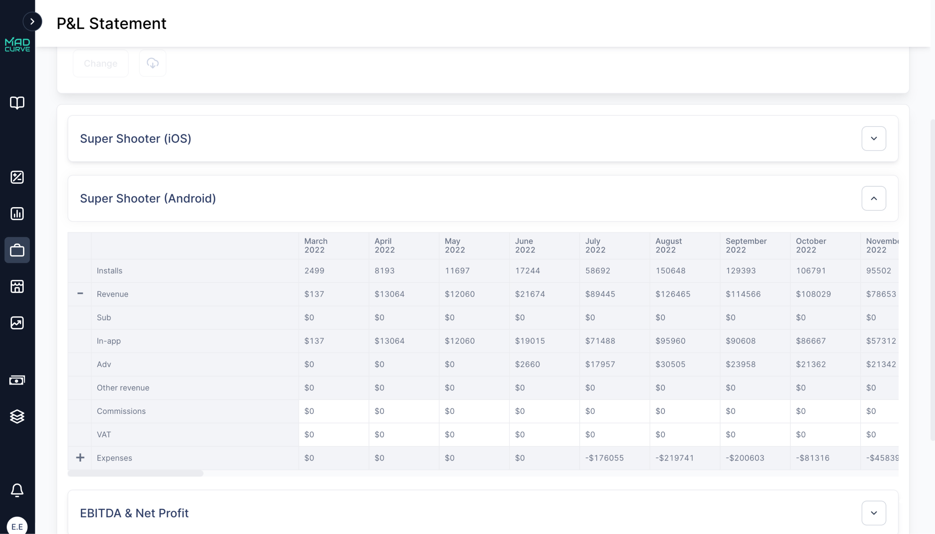Open the bar chart sidebar page

point(17,214)
